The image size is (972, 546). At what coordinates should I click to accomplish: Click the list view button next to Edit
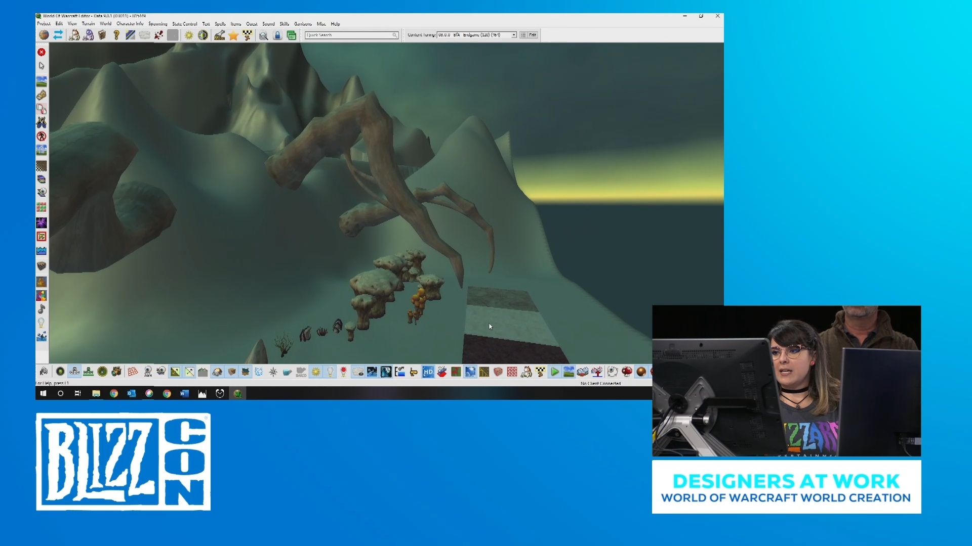tap(523, 35)
